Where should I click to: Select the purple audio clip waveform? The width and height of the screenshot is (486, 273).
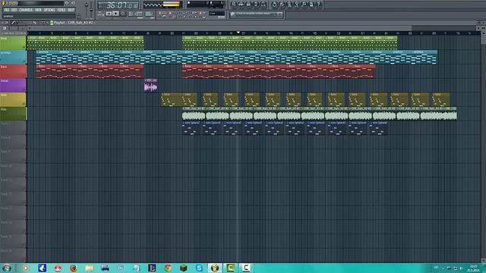tap(150, 87)
